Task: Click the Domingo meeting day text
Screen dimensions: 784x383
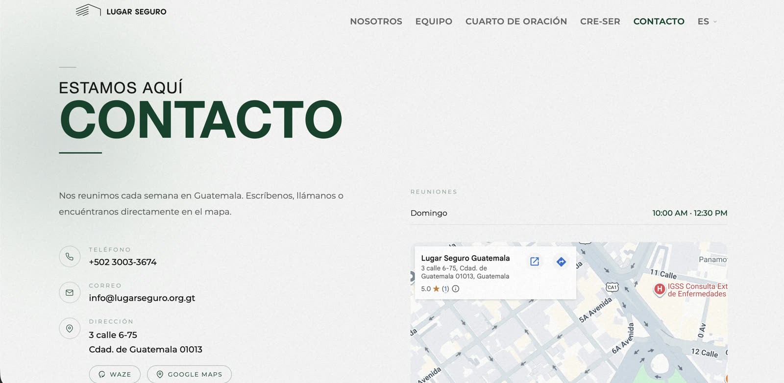Action: click(429, 213)
